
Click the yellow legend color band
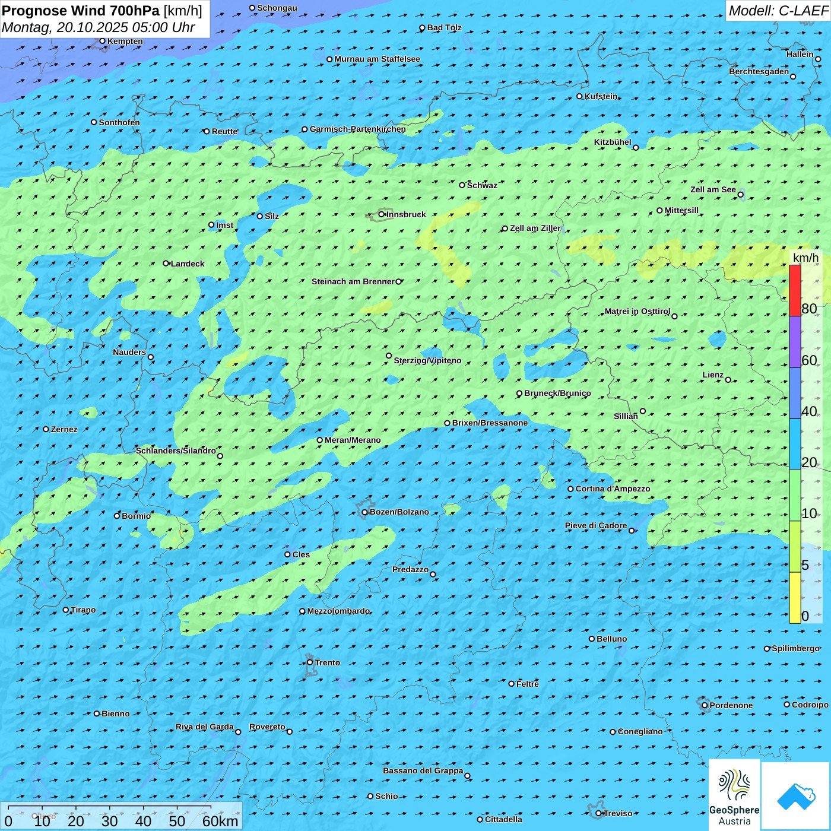[795, 597]
